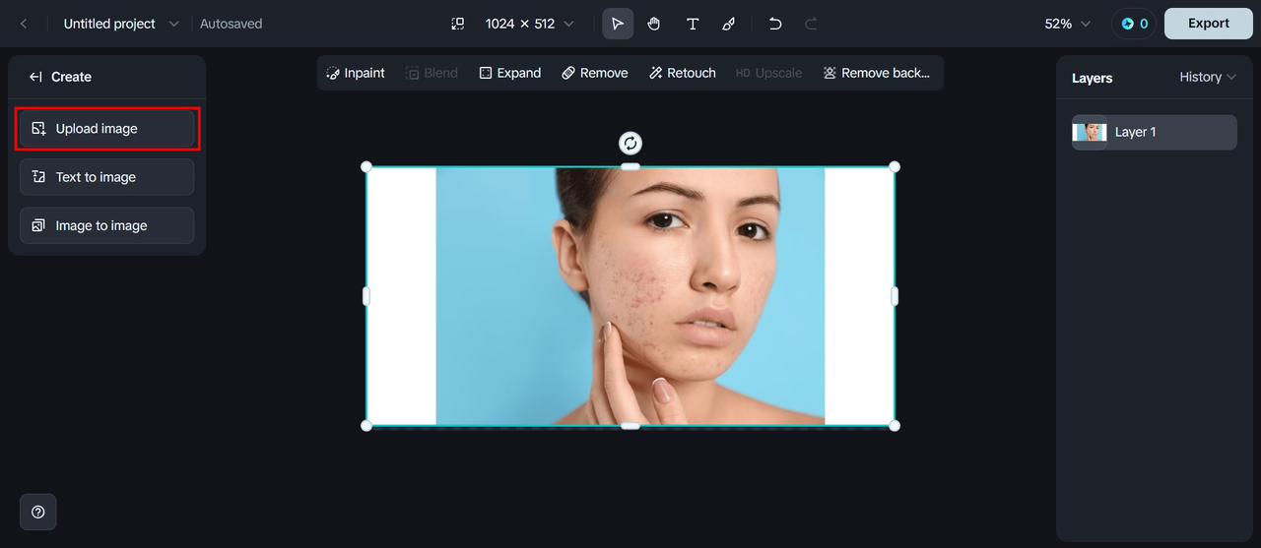Open the Untitled project name dropdown
This screenshot has width=1261, height=548.
[121, 24]
